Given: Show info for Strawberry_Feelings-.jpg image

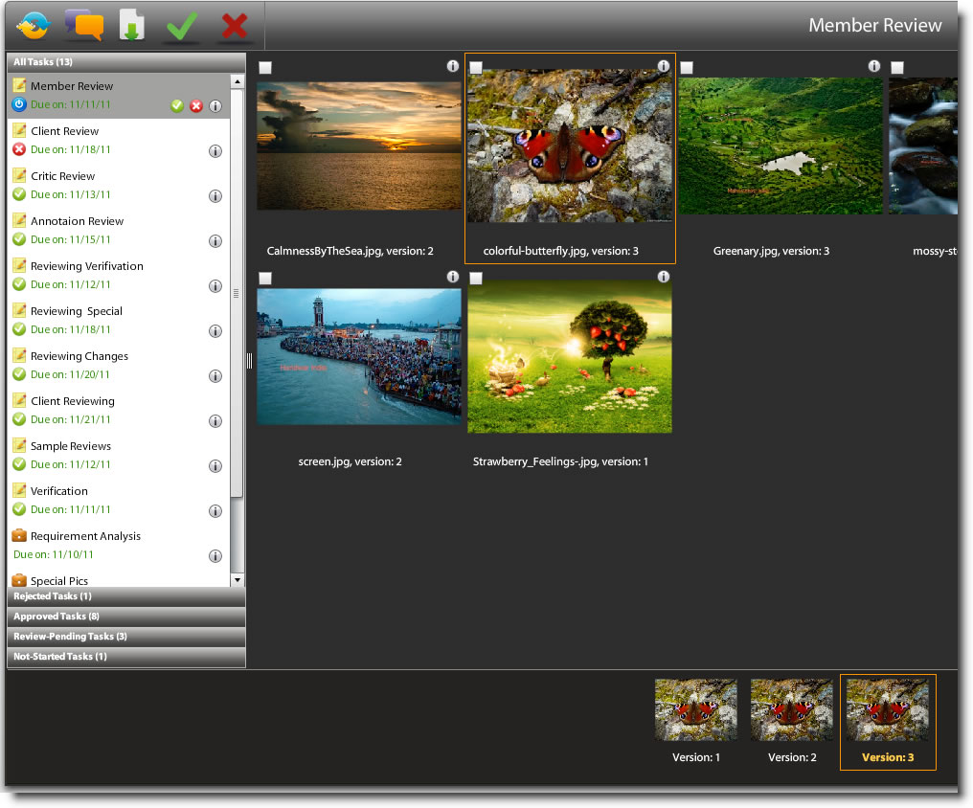Looking at the screenshot, I should tap(664, 277).
